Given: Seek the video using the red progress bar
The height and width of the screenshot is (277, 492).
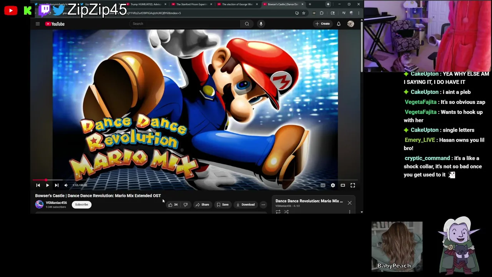Looking at the screenshot, I should tap(195, 180).
